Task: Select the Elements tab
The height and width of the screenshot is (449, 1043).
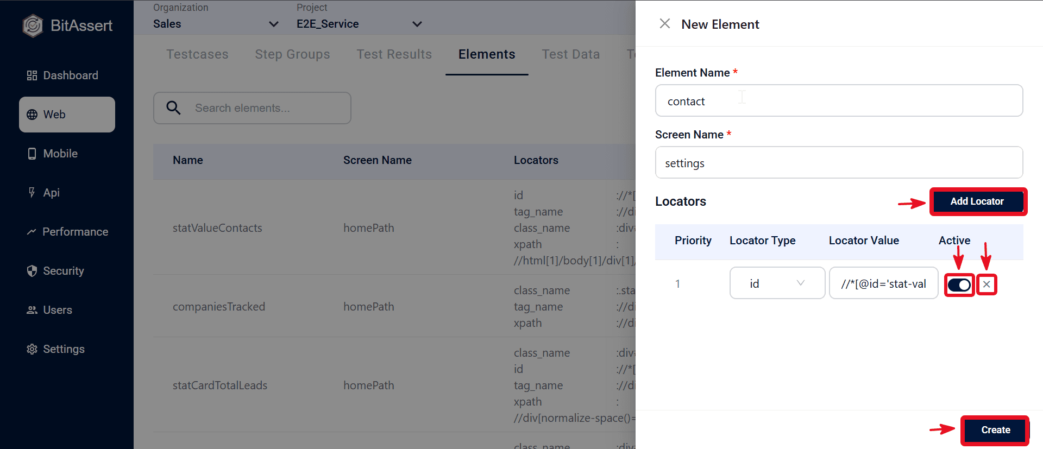Action: (487, 54)
